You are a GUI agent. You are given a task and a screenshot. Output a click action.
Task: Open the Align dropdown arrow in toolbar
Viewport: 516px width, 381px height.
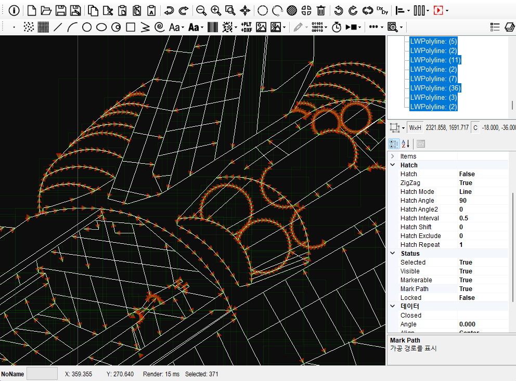409,10
